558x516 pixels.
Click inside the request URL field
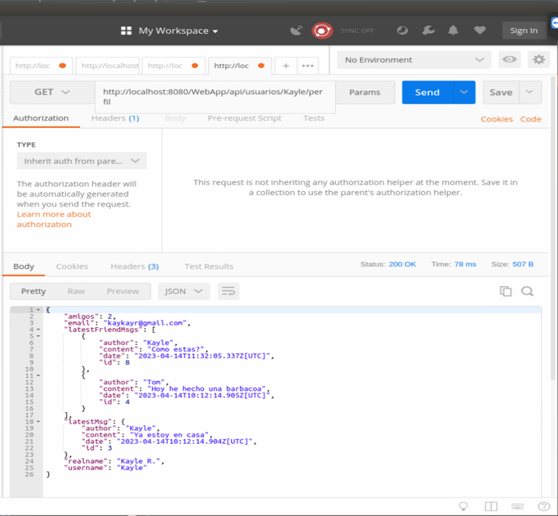(x=215, y=97)
